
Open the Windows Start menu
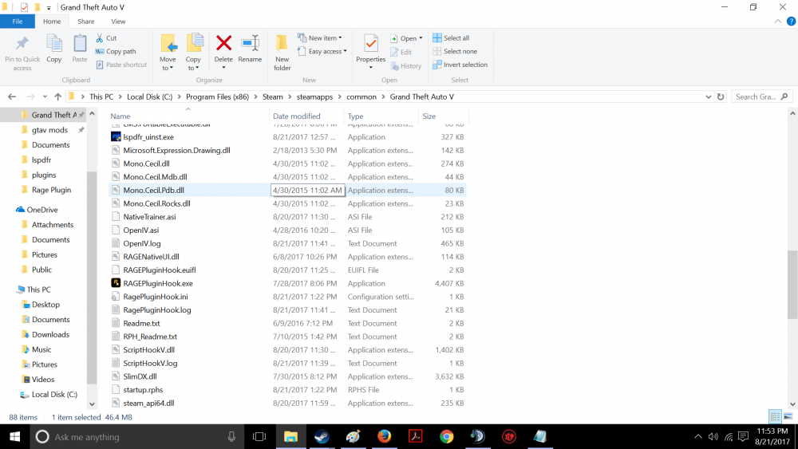14,437
